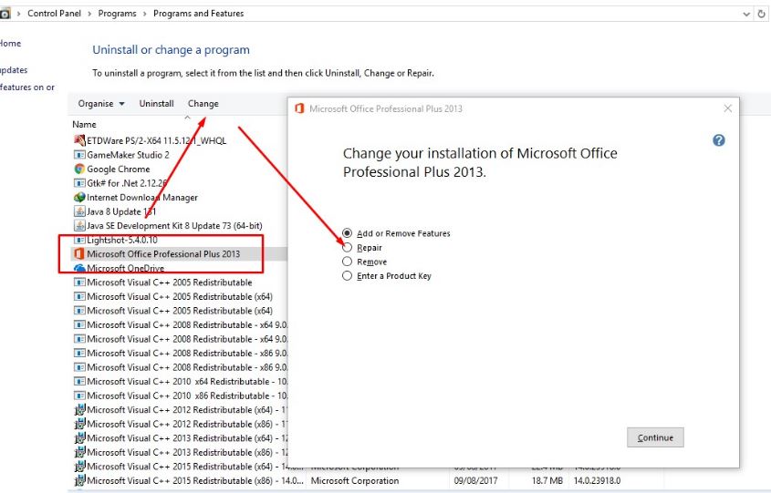Click Programs and Features breadcrumb
771x493 pixels.
[199, 14]
